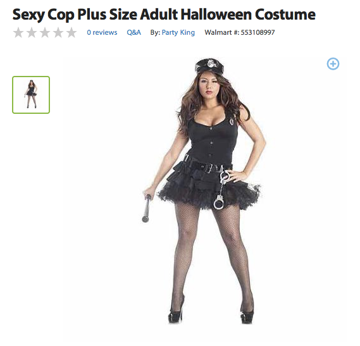Image resolution: width=360 pixels, height=346 pixels.
Task: Open the Q&A section link
Action: [134, 32]
